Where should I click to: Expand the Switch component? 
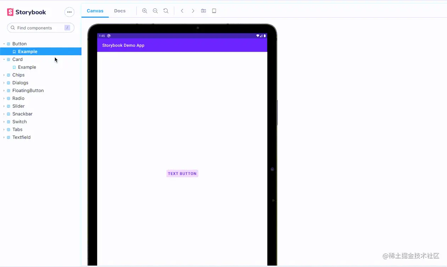coord(19,122)
